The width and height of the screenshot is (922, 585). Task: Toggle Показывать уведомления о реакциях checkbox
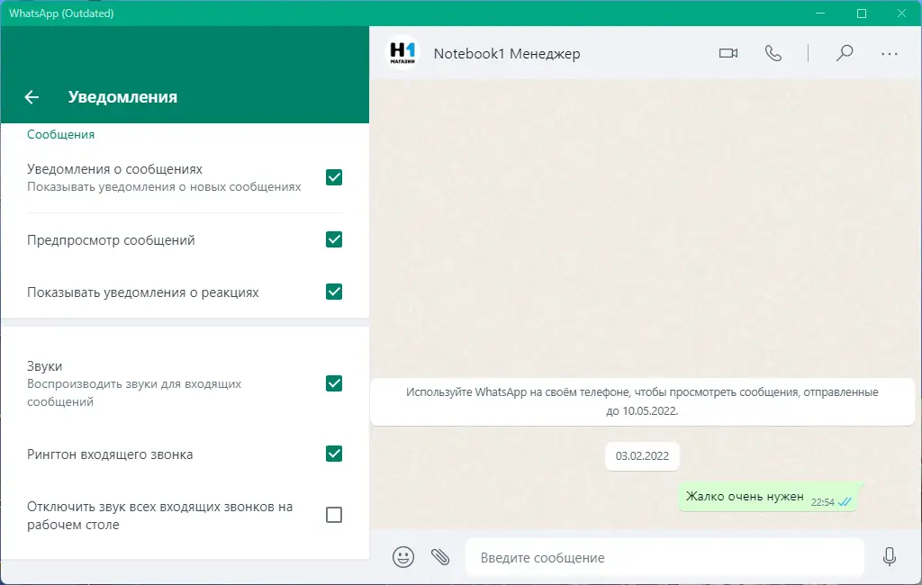(334, 292)
